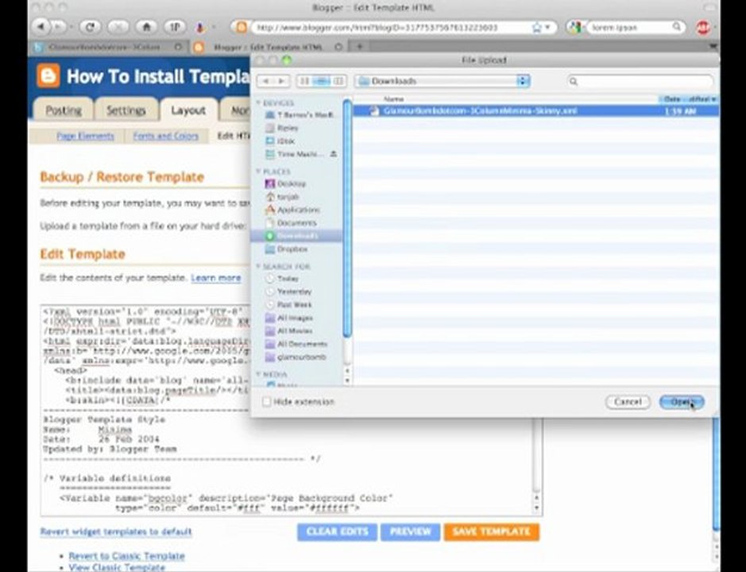
Task: Open the Settings tab
Action: [126, 110]
